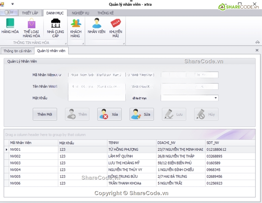The image size is (262, 203).
Task: Click address 2/7 HAI BÀ TRƯNG
Action: point(181,176)
